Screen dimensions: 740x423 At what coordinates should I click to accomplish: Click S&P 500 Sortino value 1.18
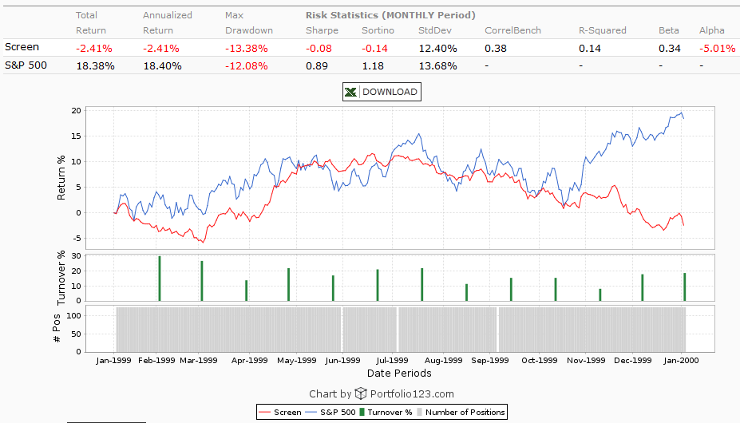(373, 66)
